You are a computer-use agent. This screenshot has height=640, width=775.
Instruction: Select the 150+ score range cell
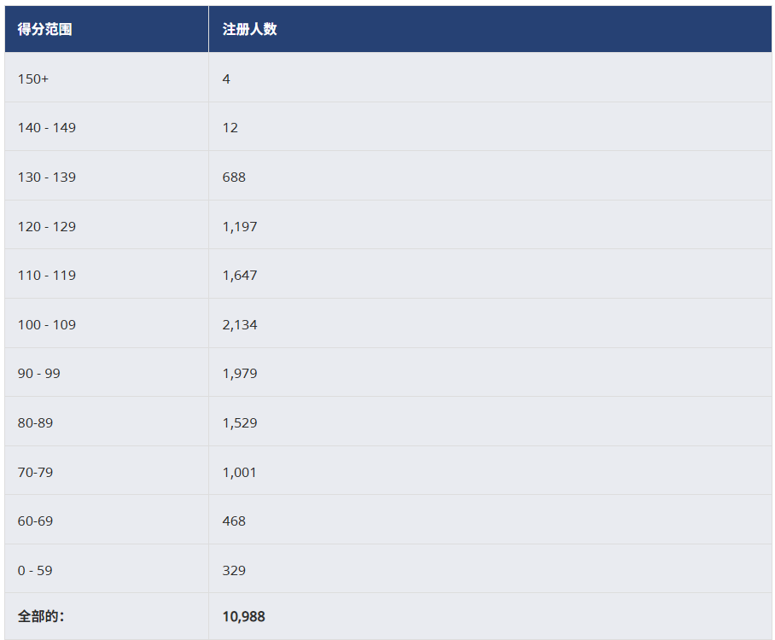[x=33, y=79]
